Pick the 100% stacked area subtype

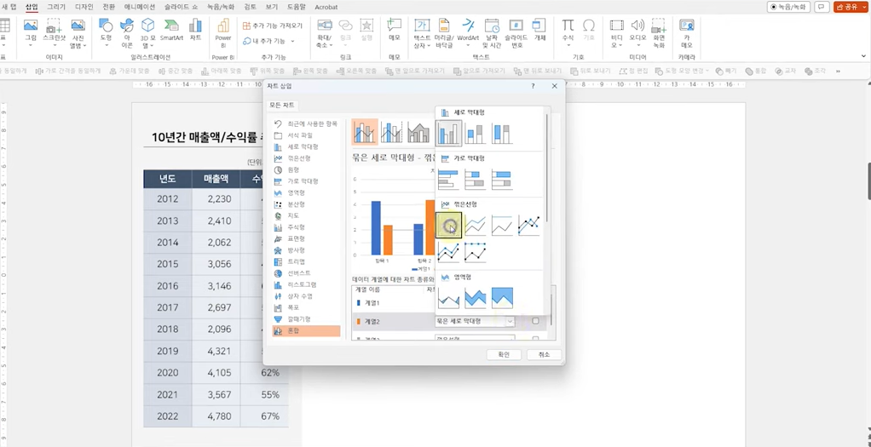502,298
